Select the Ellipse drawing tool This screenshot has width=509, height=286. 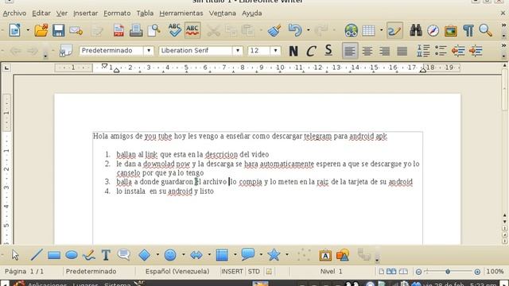pos(72,255)
